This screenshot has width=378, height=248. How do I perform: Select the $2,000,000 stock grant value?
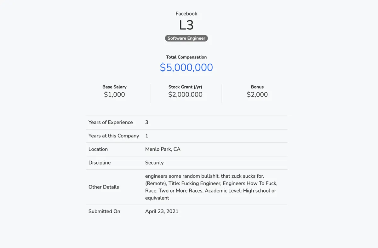click(185, 95)
